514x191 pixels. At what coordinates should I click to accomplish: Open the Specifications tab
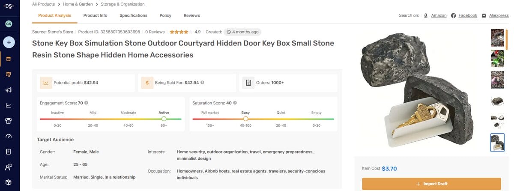(x=133, y=15)
